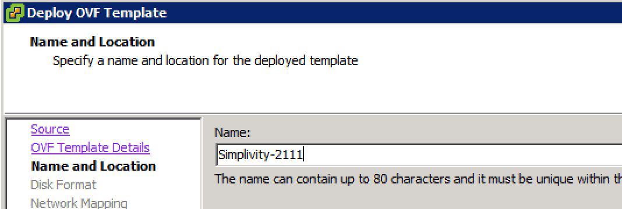Click the Deploy OVF Template title bar text

[97, 13]
